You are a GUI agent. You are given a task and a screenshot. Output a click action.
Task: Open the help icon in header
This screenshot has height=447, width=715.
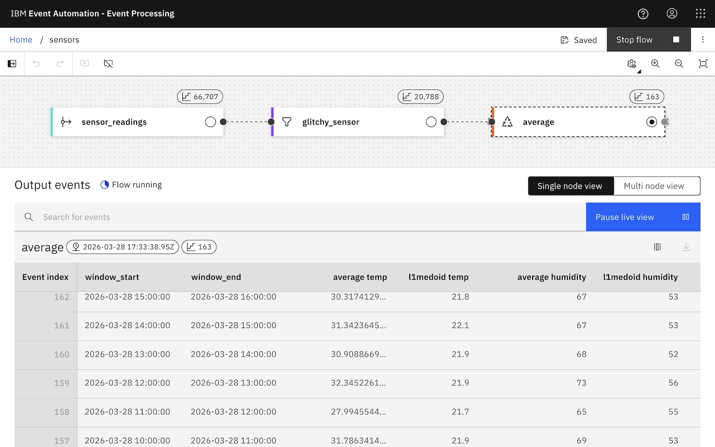click(643, 14)
